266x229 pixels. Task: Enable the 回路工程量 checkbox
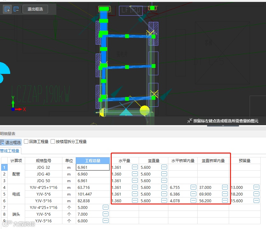click(x=26, y=141)
